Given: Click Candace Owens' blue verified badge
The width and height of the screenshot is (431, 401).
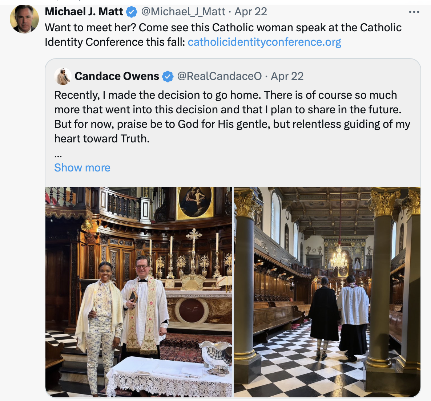Looking at the screenshot, I should click(168, 76).
